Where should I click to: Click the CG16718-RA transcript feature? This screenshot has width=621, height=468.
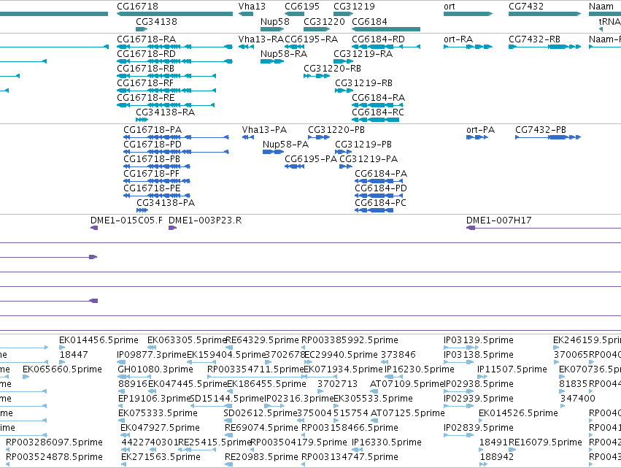[174, 47]
